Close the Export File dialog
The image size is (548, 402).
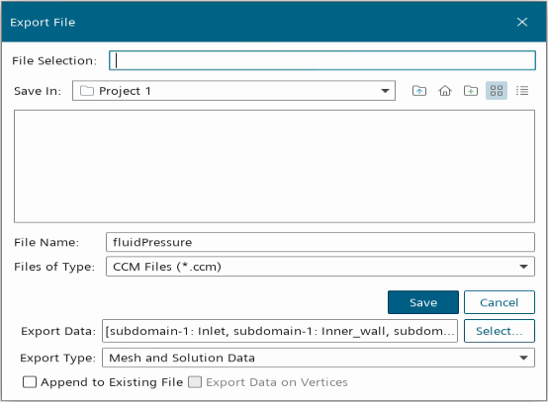point(522,22)
